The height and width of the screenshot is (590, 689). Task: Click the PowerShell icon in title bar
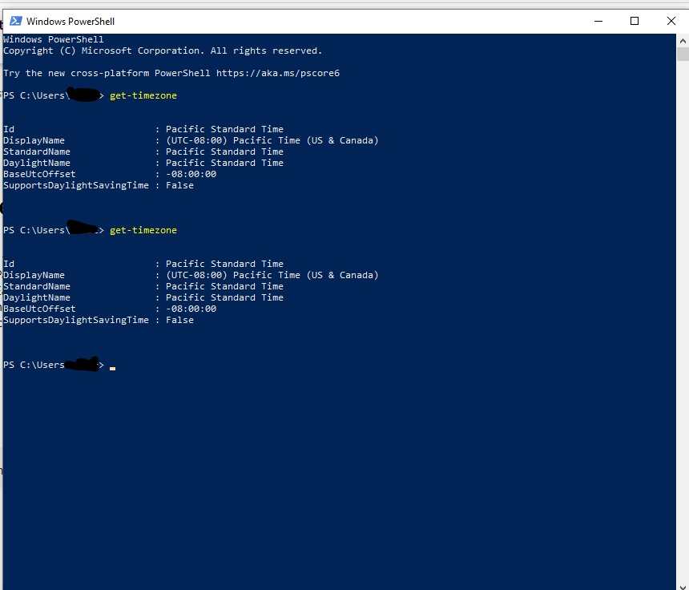tap(16, 21)
